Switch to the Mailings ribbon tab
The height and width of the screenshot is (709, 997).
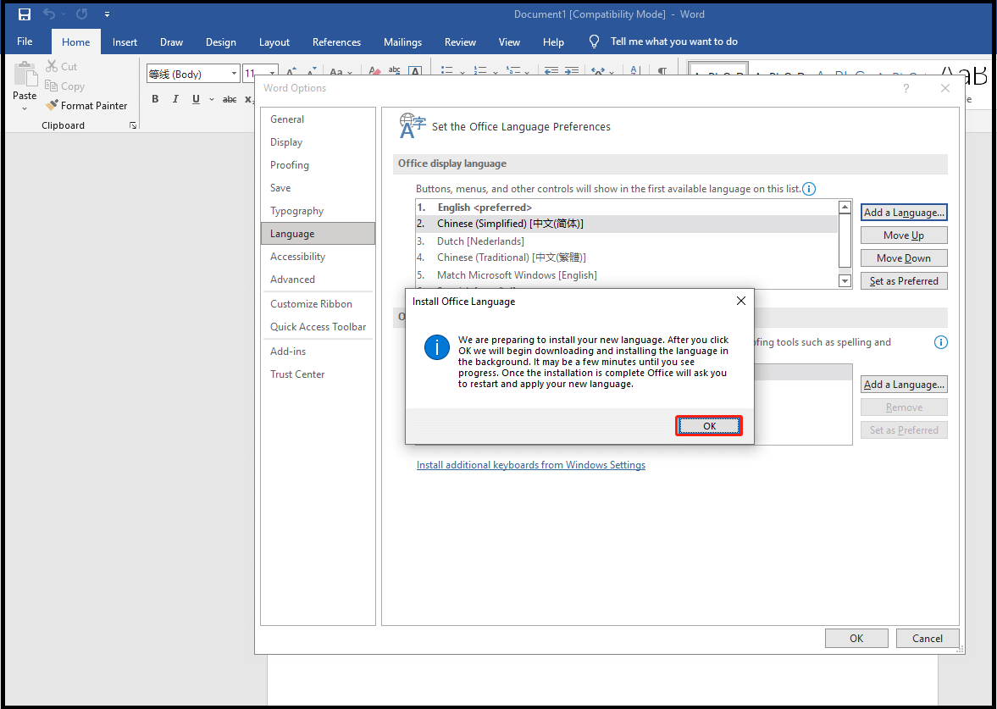(402, 42)
